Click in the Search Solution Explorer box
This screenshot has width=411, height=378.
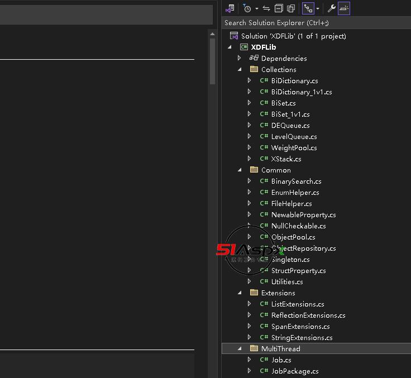point(313,23)
